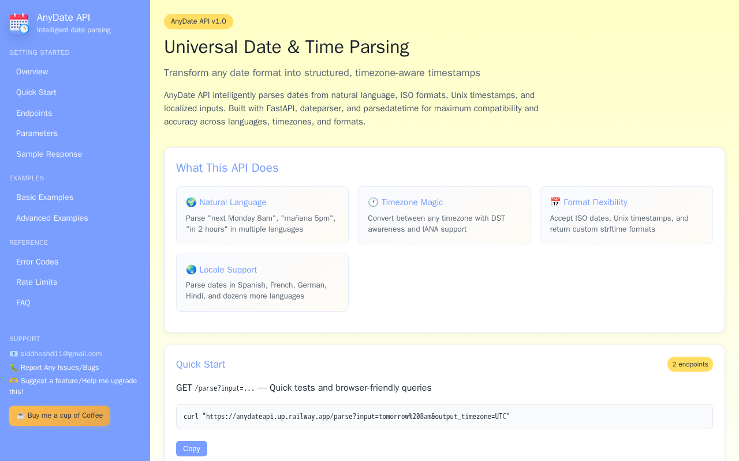The height and width of the screenshot is (461, 739).
Task: Click the calendar icon beside Format Flexibility
Action: pos(555,202)
